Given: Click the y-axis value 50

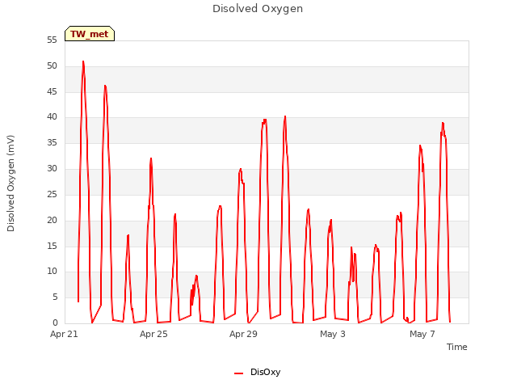Looking at the screenshot, I should 52,66.
